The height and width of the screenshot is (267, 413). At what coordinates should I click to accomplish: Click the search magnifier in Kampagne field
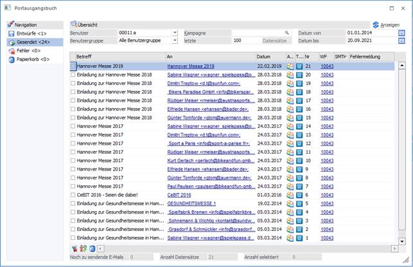tap(287, 32)
